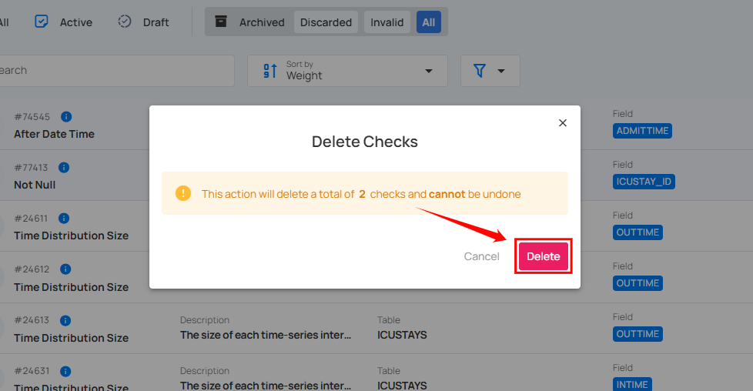Click the Archived box icon
Viewport: 753px width, 391px height.
tap(221, 22)
